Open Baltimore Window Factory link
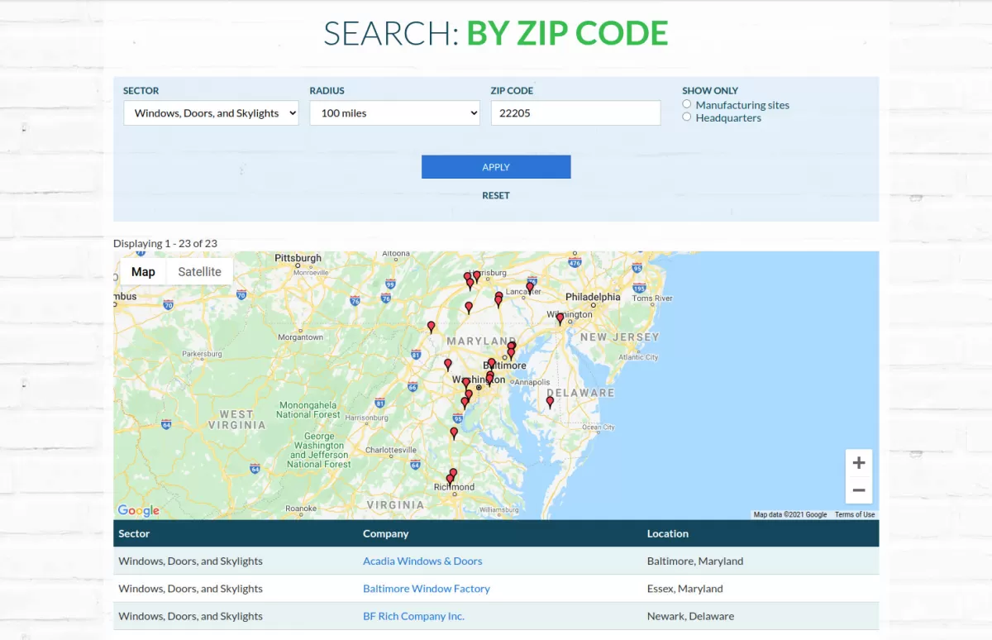This screenshot has height=640, width=992. point(427,589)
